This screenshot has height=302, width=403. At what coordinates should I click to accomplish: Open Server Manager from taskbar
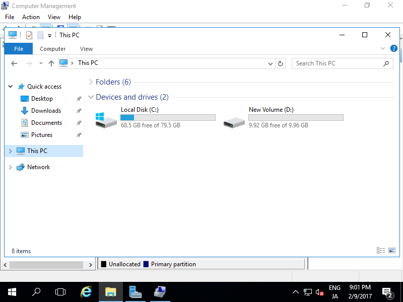[x=136, y=292]
